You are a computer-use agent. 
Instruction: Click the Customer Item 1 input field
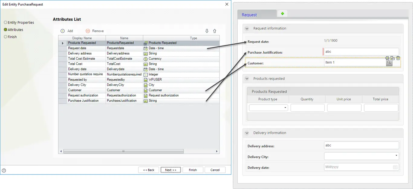coord(355,62)
